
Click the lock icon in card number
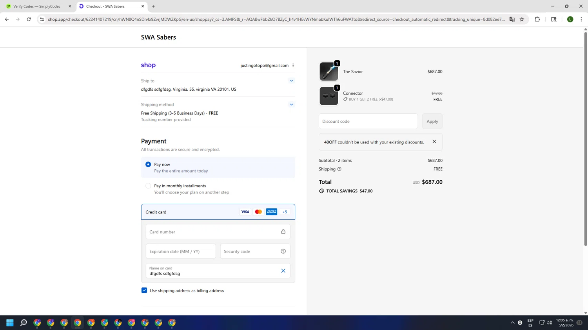283,232
